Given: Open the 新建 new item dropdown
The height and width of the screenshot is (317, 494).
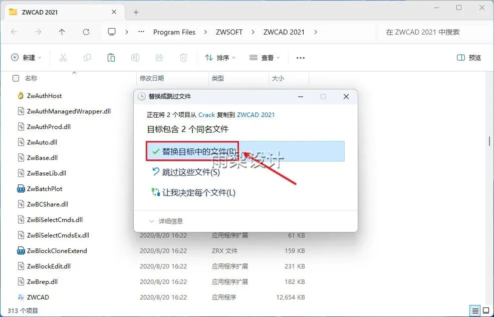Looking at the screenshot, I should pyautogui.click(x=26, y=57).
